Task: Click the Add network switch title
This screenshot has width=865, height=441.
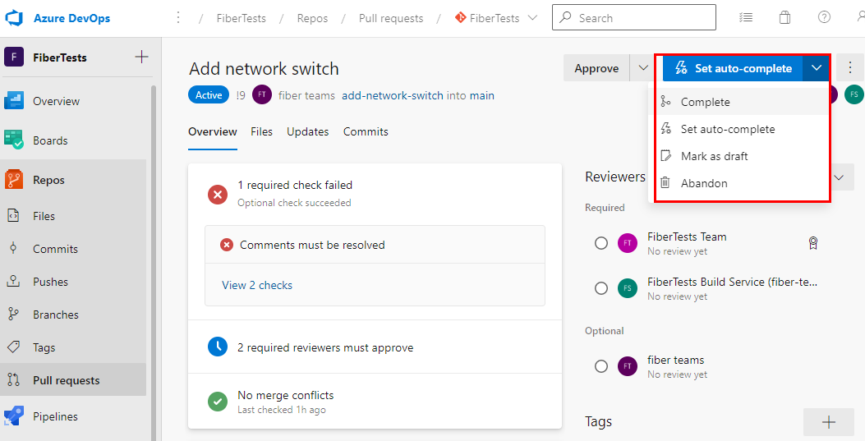Action: pos(264,68)
